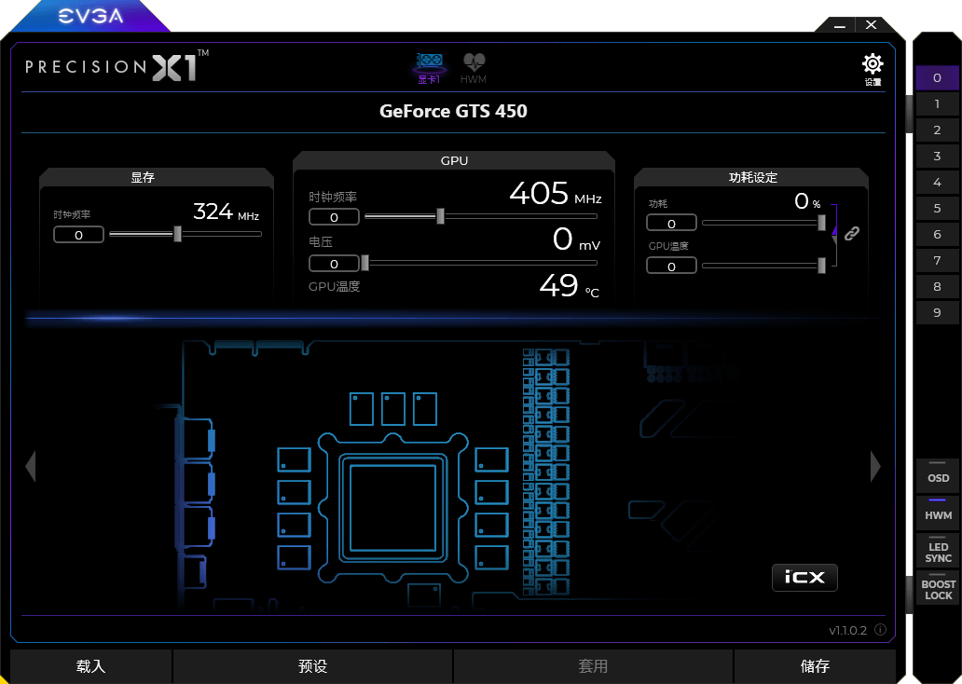962x684 pixels.
Task: Click the GPU die in board diagram
Action: click(x=392, y=509)
